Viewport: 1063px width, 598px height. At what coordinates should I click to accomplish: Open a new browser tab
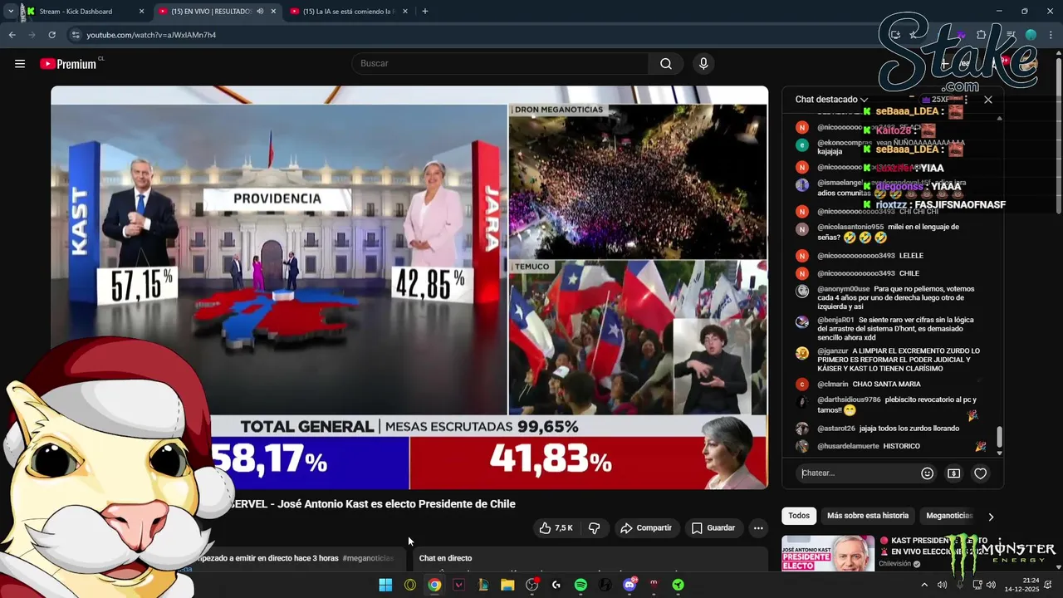pyautogui.click(x=424, y=12)
